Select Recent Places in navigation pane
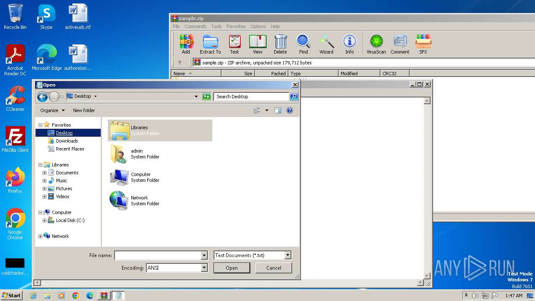Viewport: 535px width, 301px height. point(70,149)
